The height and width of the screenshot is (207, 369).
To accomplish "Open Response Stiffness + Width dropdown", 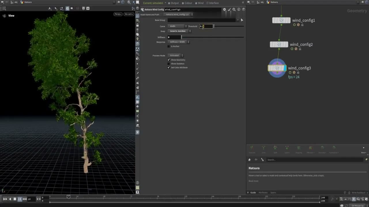I will (x=178, y=42).
